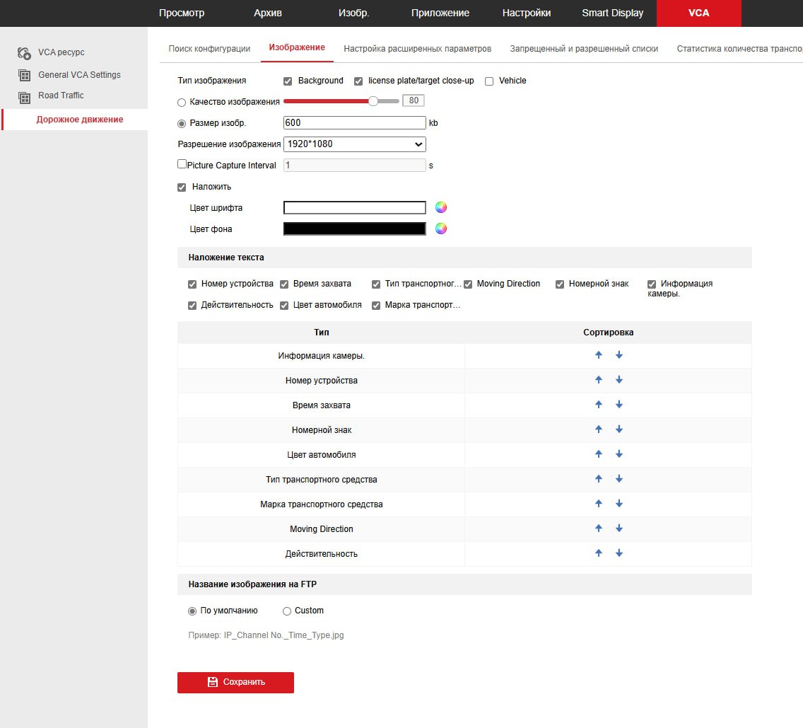Enable Picture Capture Interval checkbox

(182, 164)
